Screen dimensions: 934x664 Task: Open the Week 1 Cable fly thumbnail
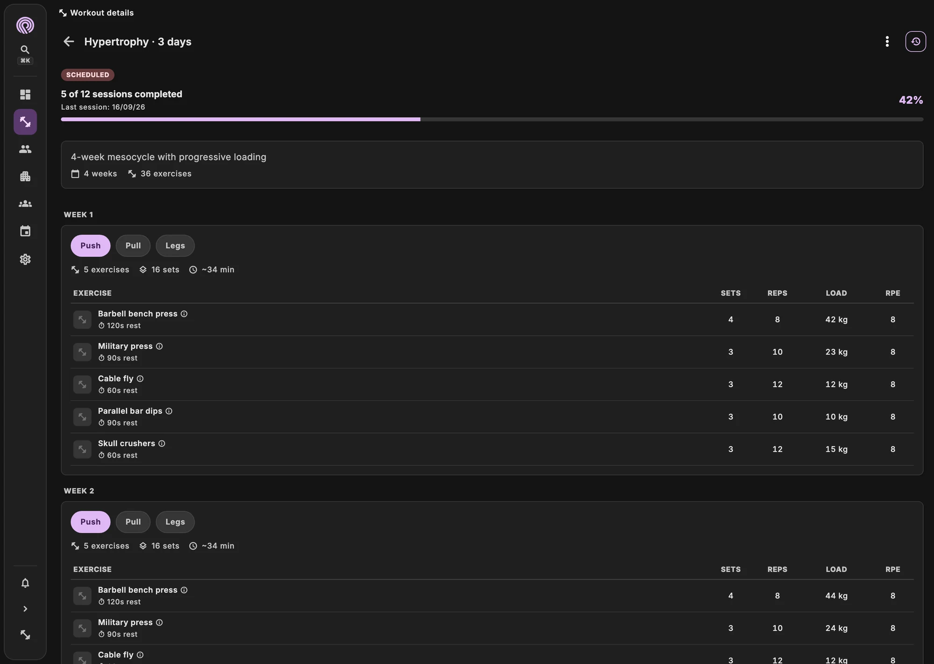[82, 384]
